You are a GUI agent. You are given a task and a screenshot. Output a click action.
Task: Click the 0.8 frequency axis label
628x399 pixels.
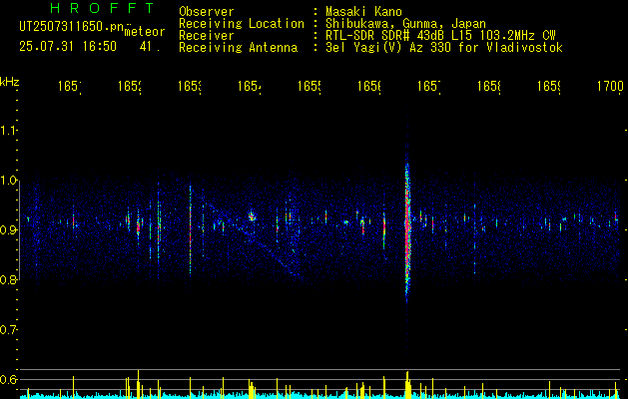pyautogui.click(x=8, y=279)
